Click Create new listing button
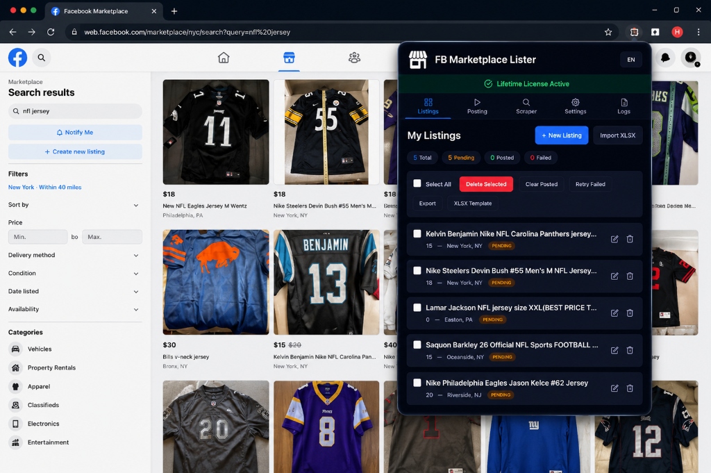 click(75, 151)
